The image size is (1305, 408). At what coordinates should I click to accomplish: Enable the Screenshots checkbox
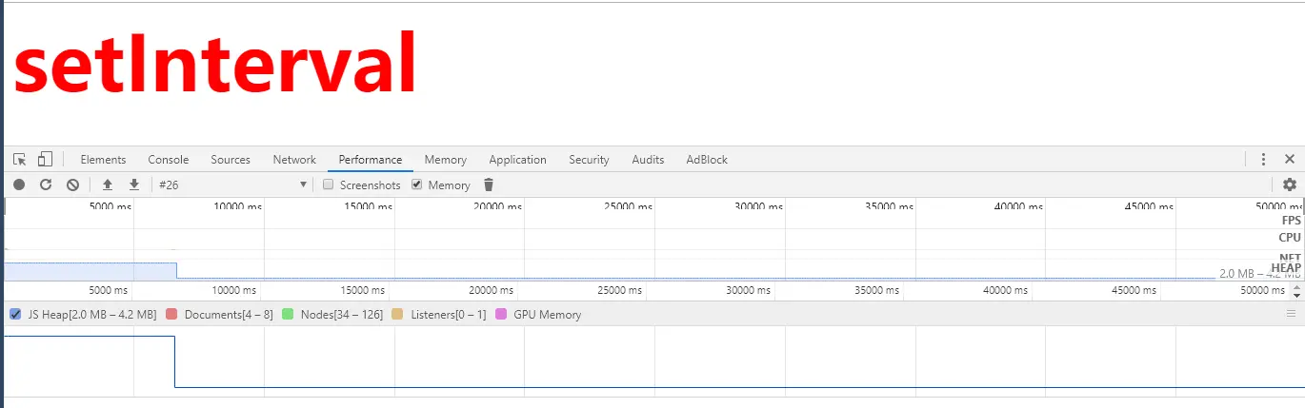pyautogui.click(x=328, y=185)
